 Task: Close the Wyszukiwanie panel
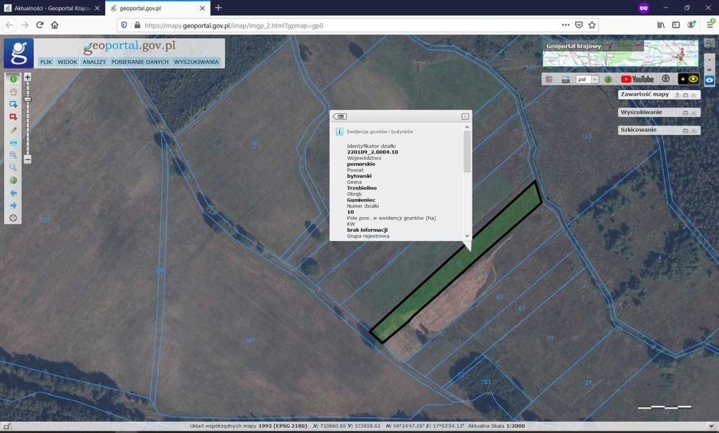[x=694, y=112]
